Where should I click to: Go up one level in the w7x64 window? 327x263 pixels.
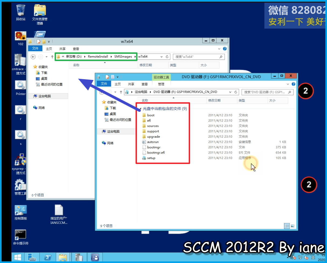[x=52, y=57]
